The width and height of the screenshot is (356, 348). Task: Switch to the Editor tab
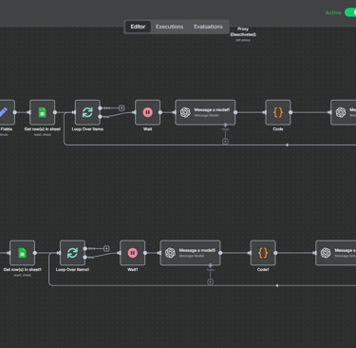[x=138, y=27]
